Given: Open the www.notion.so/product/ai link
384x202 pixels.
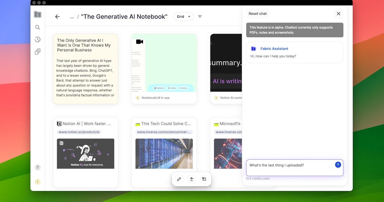Looking at the screenshot, I should click(x=79, y=132).
